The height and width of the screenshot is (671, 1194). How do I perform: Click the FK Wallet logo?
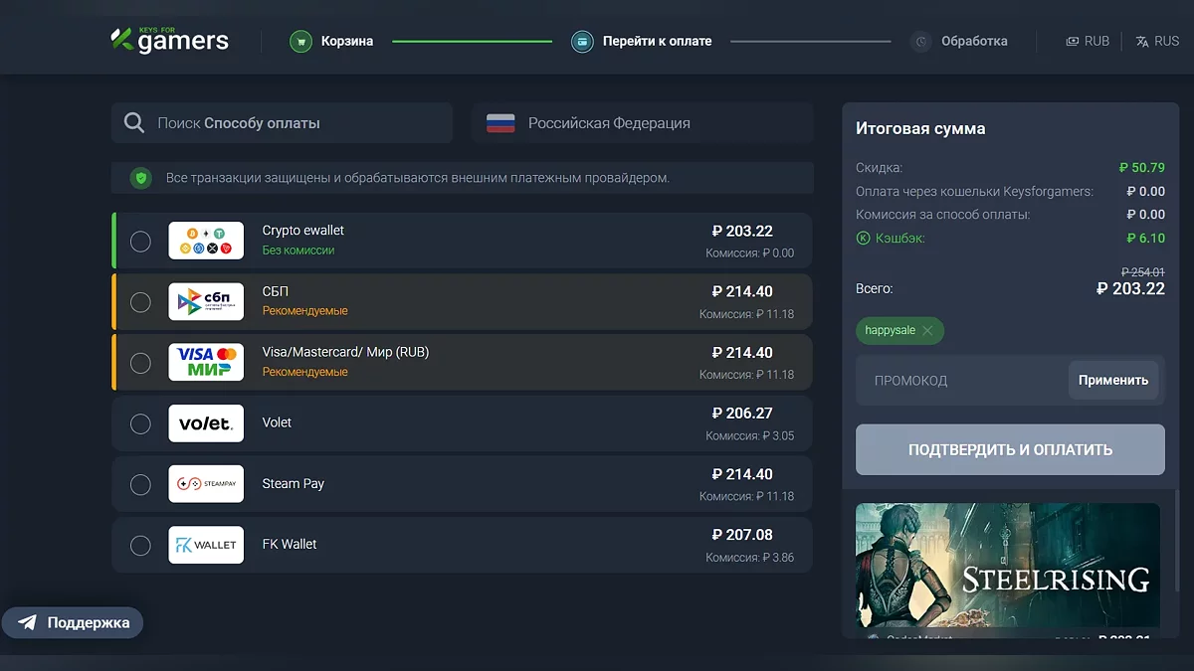click(x=206, y=545)
